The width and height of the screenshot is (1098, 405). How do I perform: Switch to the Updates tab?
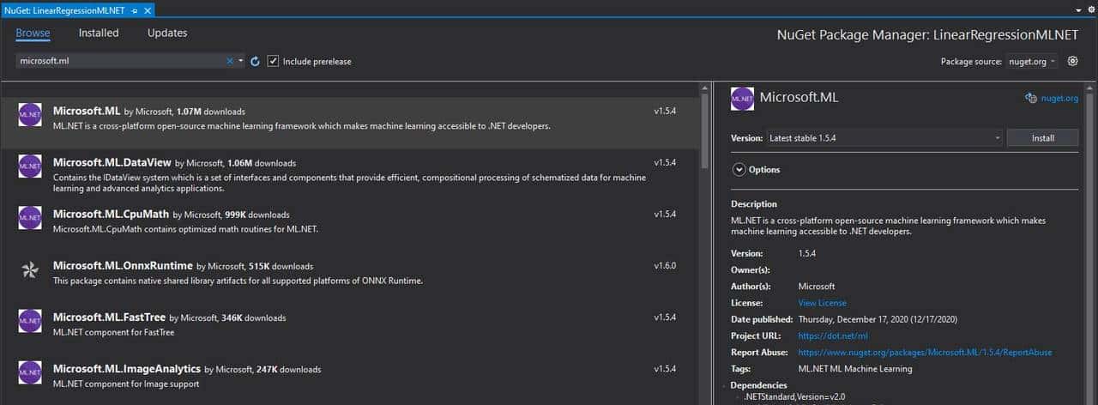(x=167, y=33)
